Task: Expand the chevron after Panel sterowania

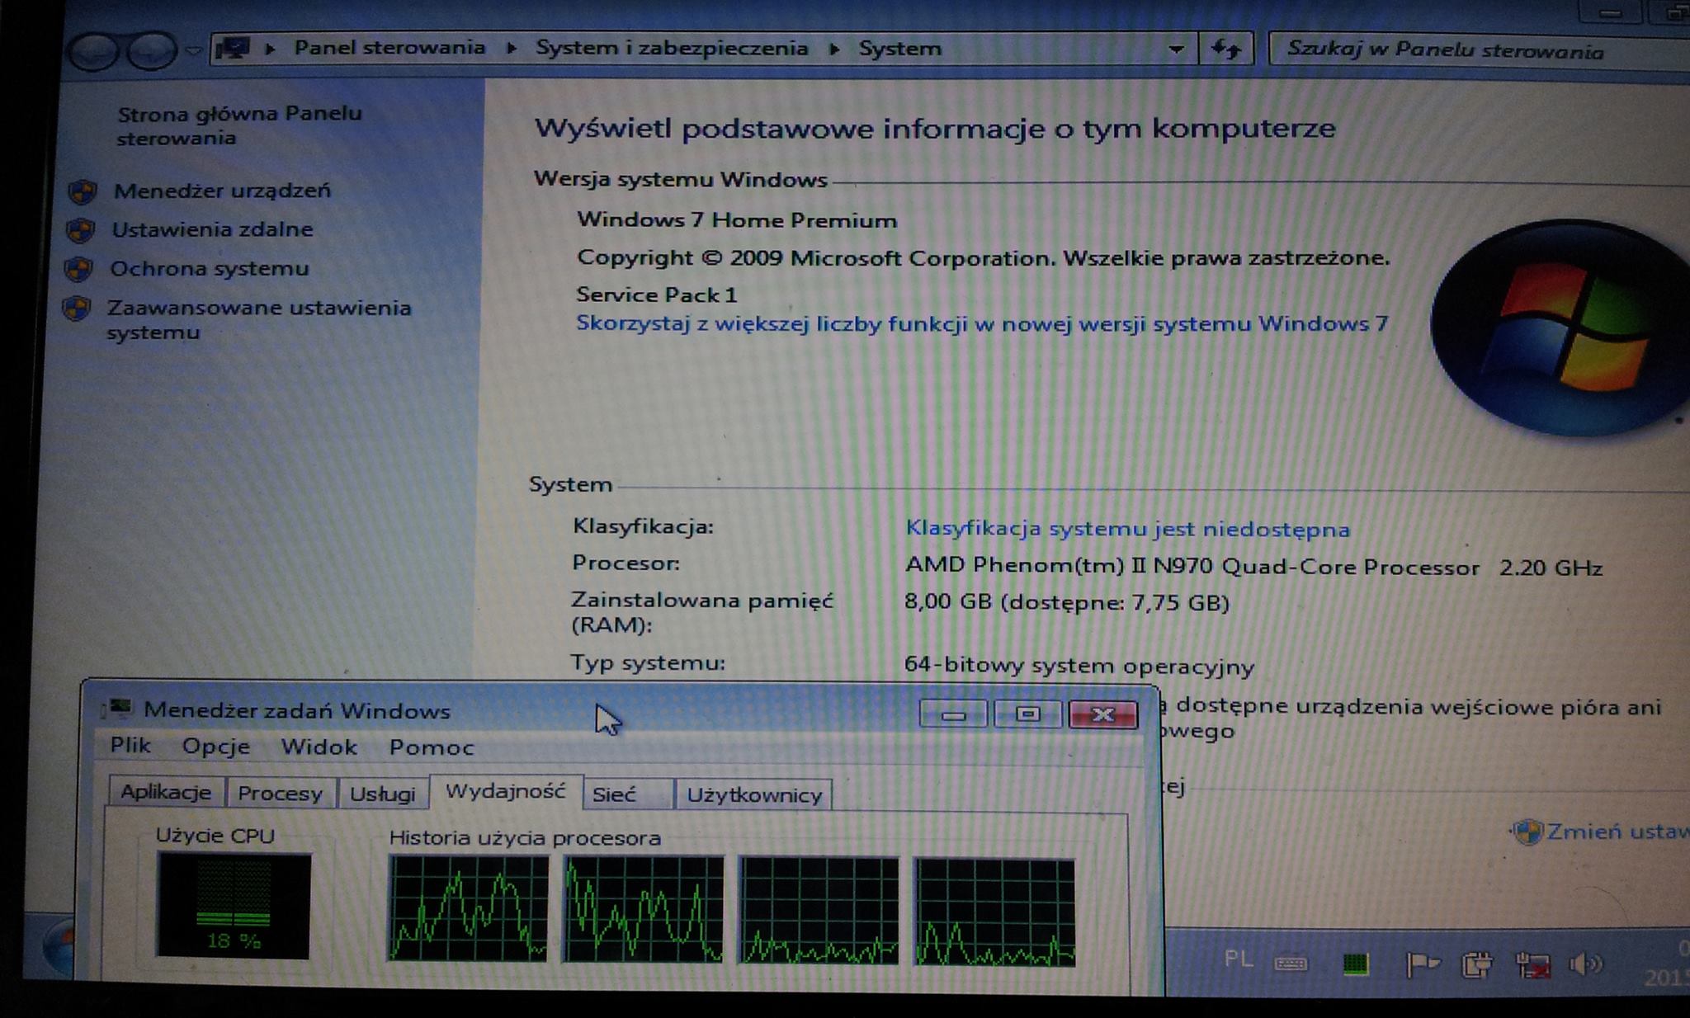Action: (512, 49)
